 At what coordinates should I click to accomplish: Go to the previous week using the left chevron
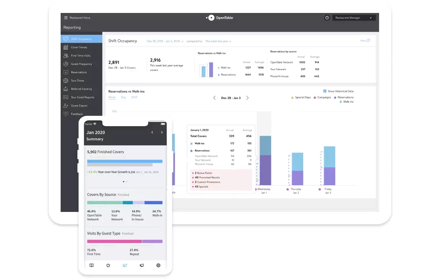pos(214,98)
